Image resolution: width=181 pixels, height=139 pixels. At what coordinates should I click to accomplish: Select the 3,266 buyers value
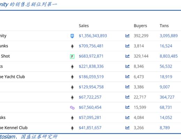(x=139, y=128)
